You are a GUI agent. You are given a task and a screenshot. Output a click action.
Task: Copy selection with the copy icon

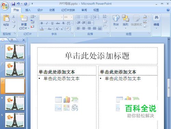coord(14,21)
